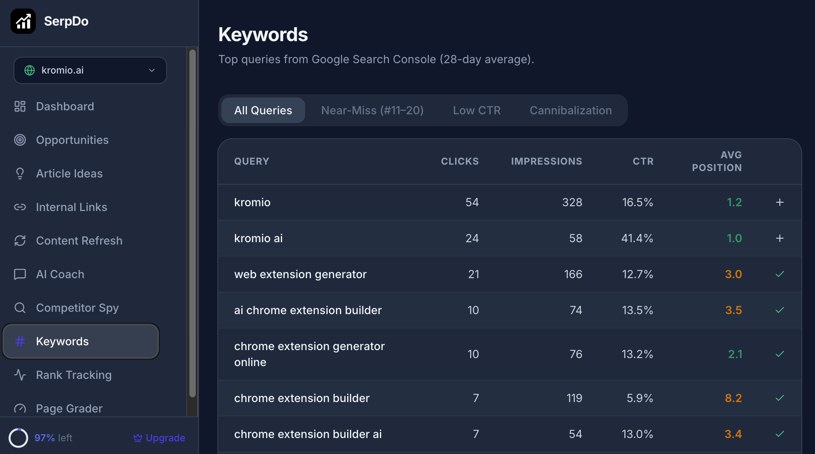Switch to Low CTR tab

[x=477, y=110]
